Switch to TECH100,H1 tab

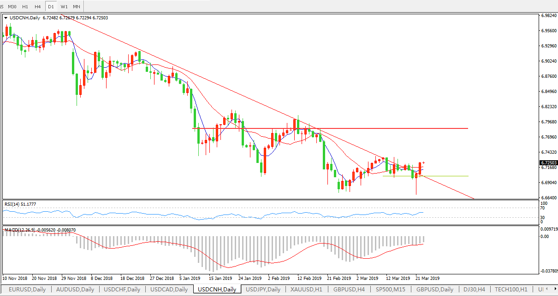(x=511, y=290)
